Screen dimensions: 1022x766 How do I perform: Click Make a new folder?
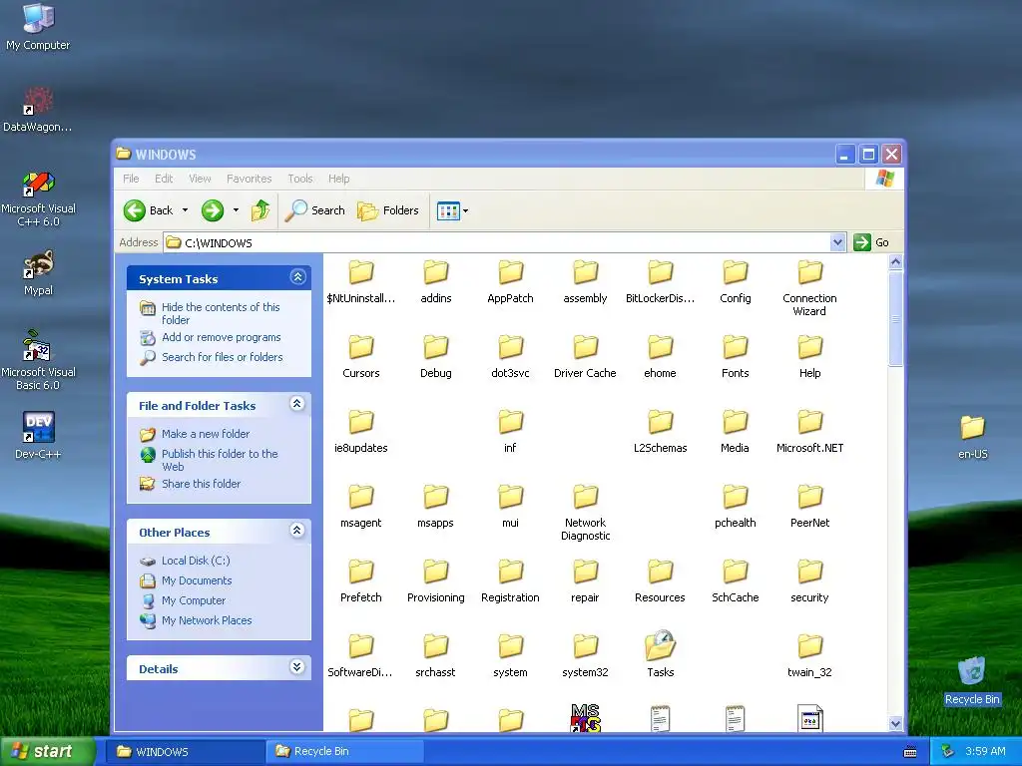click(206, 434)
